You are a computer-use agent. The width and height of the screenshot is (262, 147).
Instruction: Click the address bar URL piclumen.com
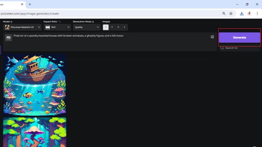coord(30,14)
